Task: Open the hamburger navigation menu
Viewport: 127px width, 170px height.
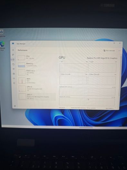Action: (x=13, y=50)
